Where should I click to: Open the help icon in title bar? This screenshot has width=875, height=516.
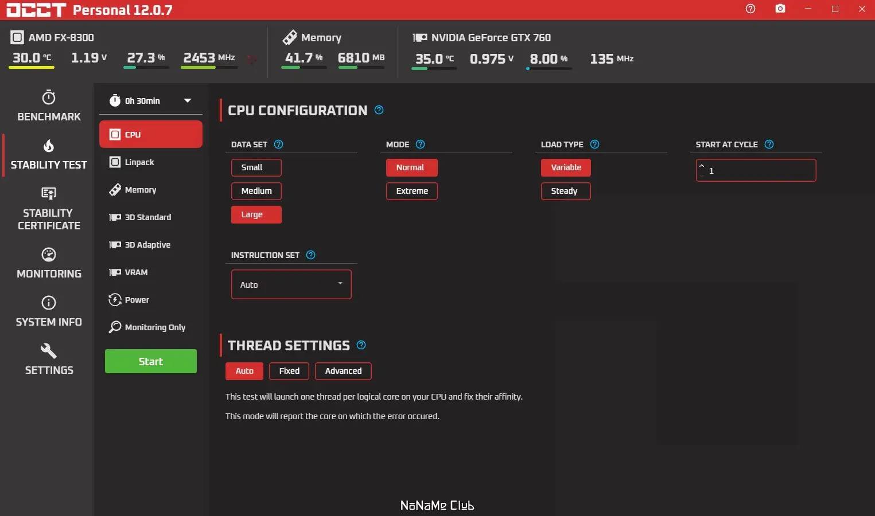[750, 9]
